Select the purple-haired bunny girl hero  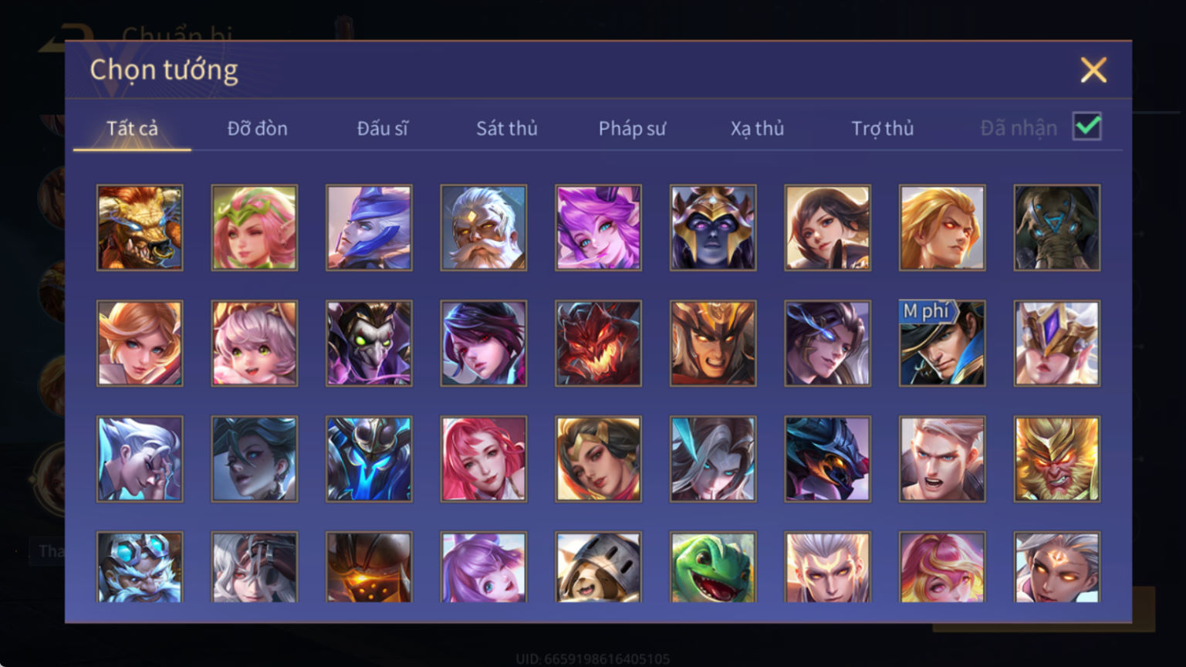click(598, 228)
